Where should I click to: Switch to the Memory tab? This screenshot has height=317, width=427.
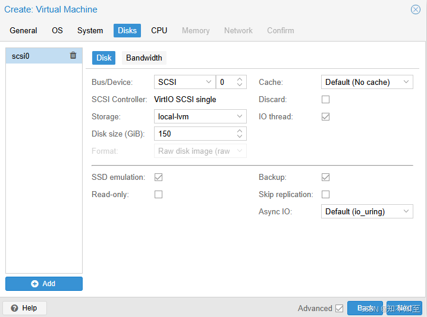(196, 30)
